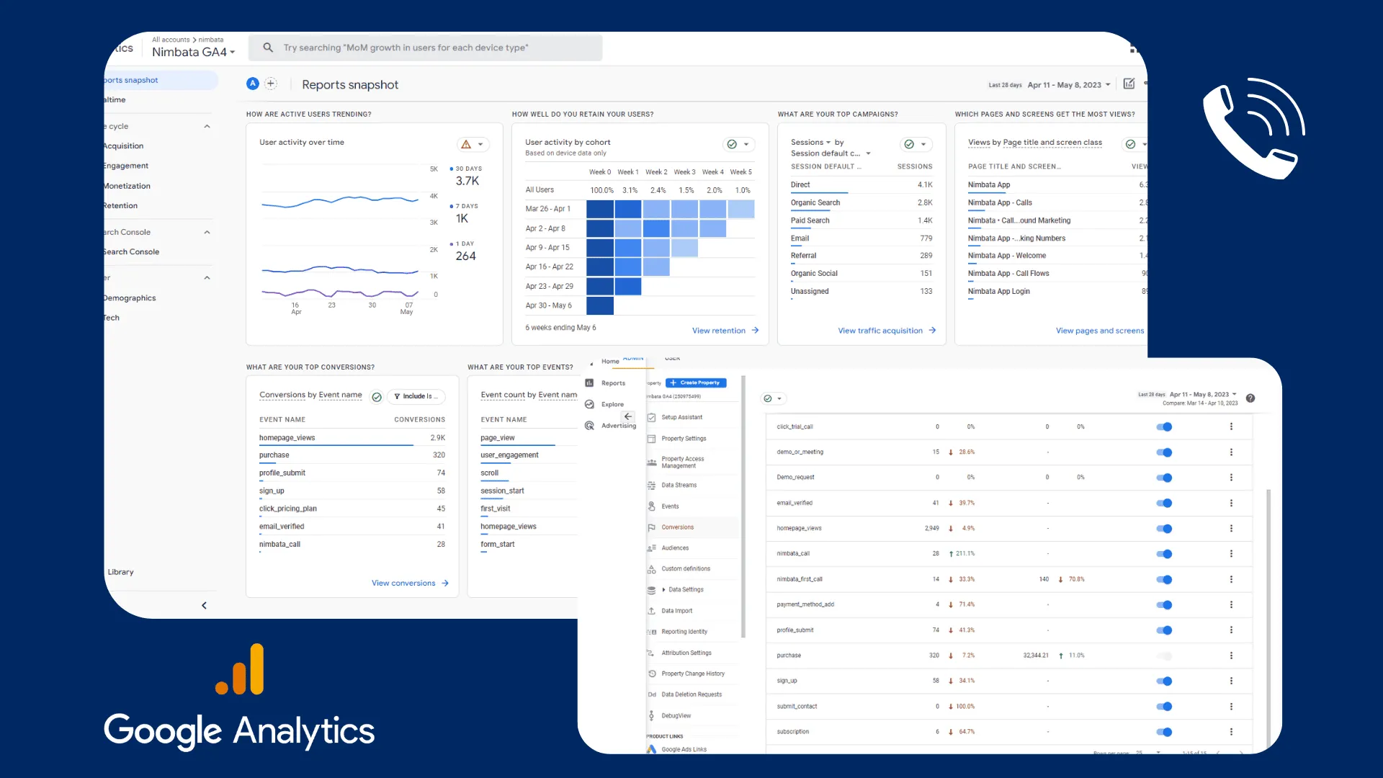This screenshot has width=1383, height=778.
Task: Toggle demo_or_meeting conversion switch
Action: pos(1164,452)
